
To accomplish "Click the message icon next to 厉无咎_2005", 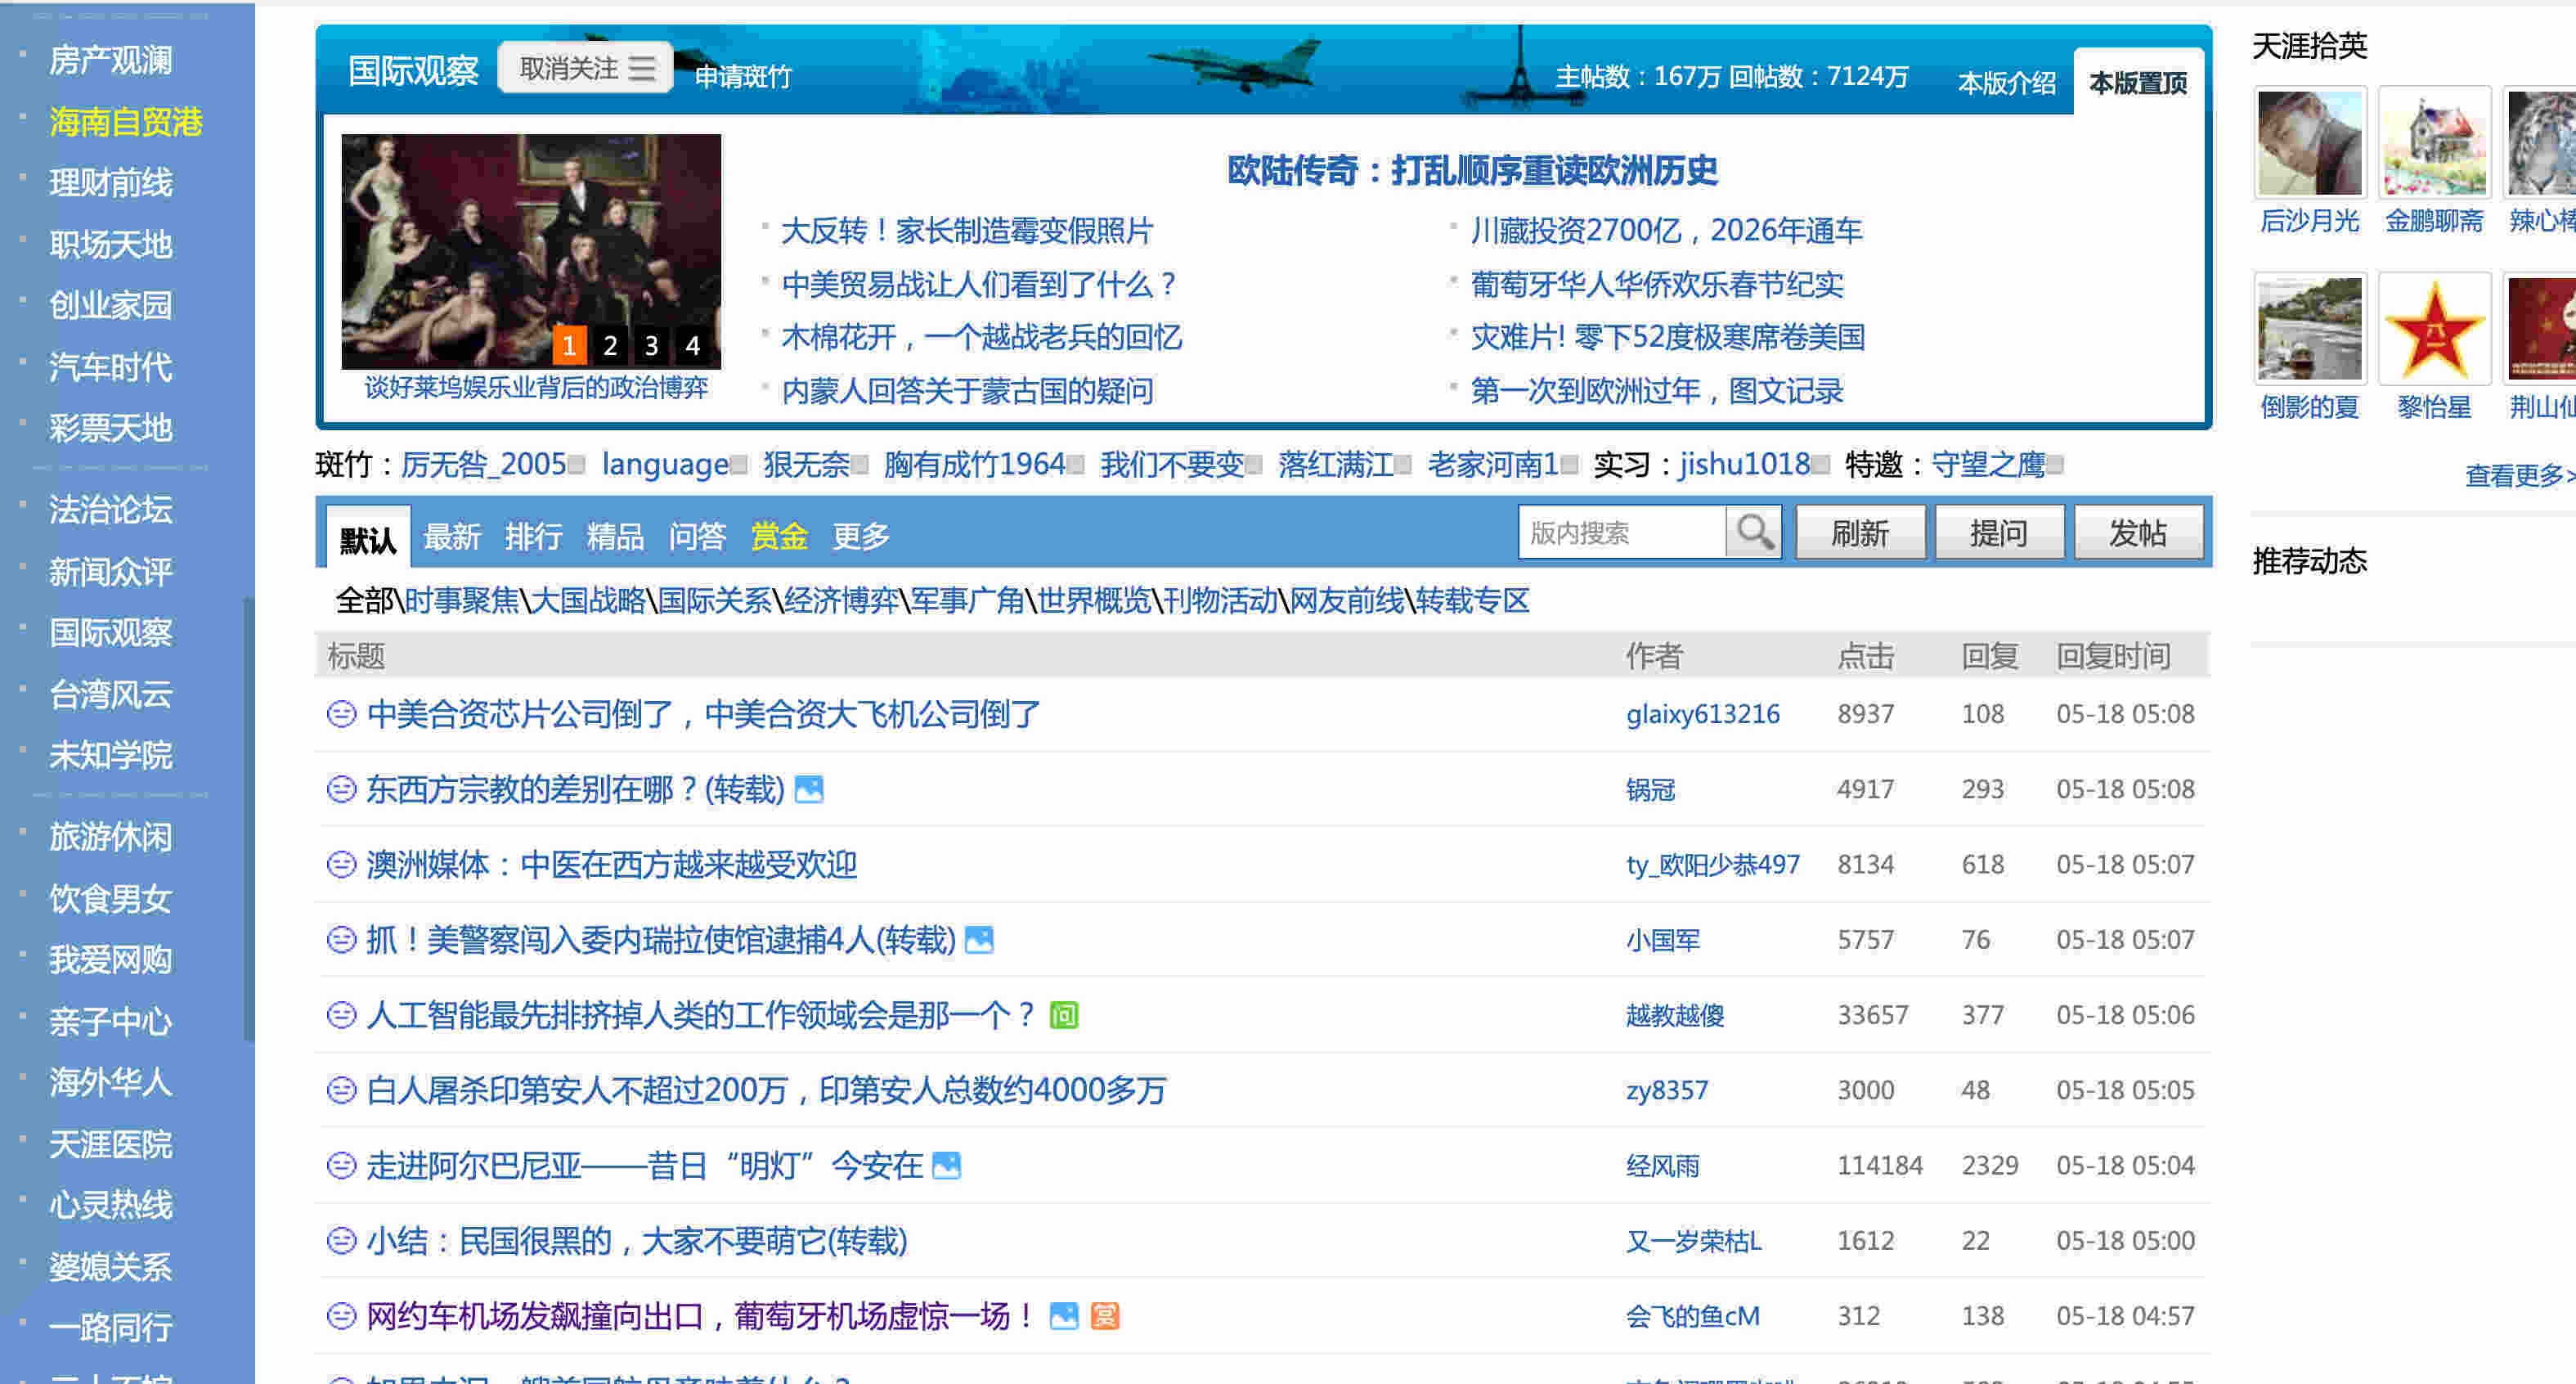I will click(x=576, y=465).
